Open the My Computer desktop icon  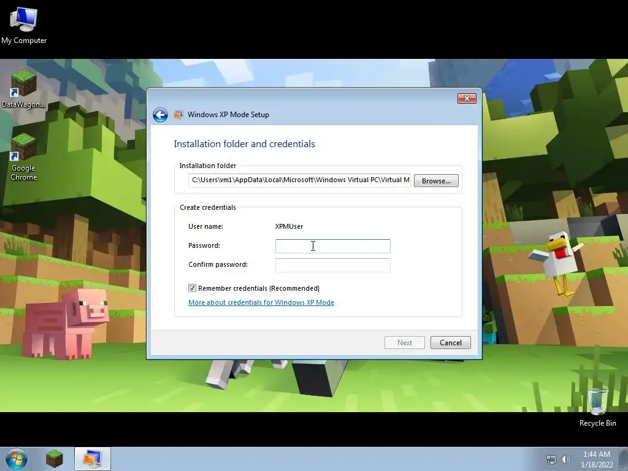pos(24,25)
